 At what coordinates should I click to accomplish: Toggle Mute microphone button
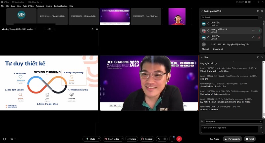(x=91, y=139)
